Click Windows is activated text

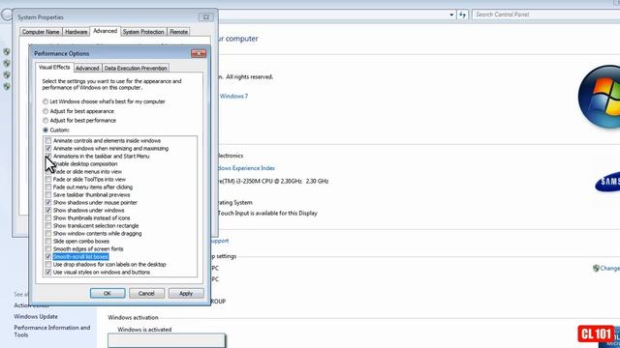[144, 330]
